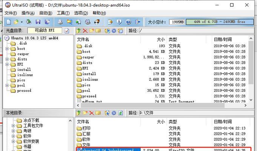Screen dimensions: 257x151
Task: Open the 文件(F) menu
Action: 11,13
